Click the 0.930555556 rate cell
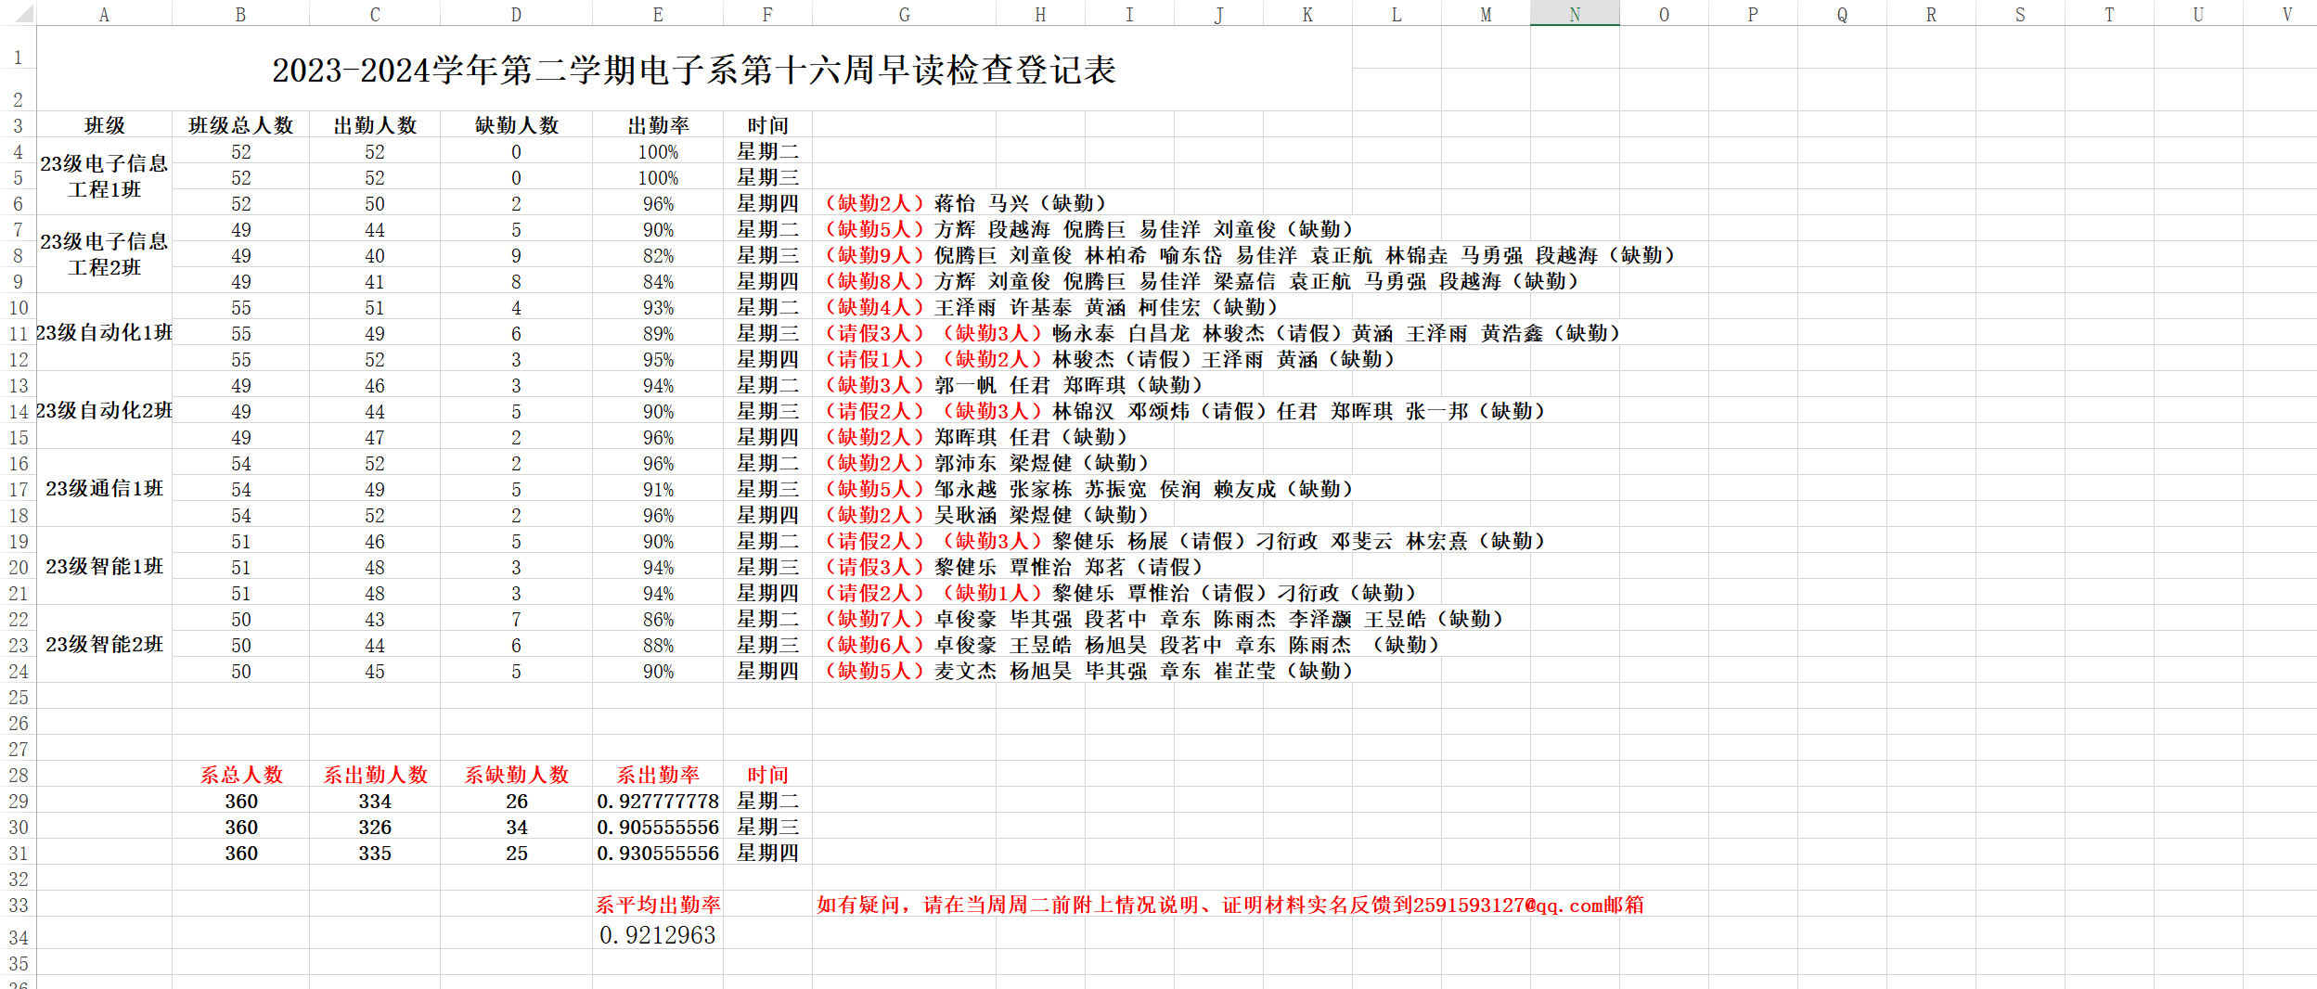Screen dimensions: 2317x989 pos(658,853)
